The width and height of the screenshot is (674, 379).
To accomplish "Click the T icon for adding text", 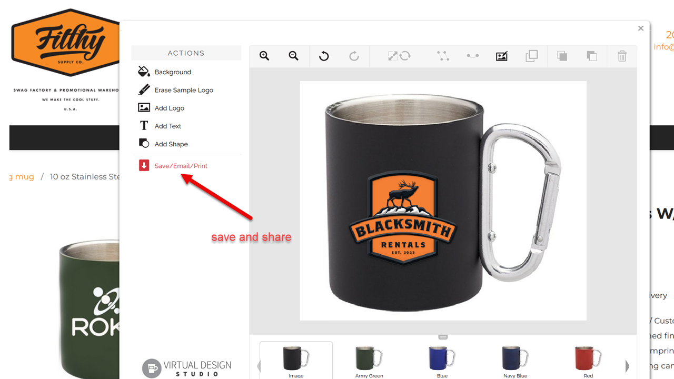I will click(x=144, y=126).
